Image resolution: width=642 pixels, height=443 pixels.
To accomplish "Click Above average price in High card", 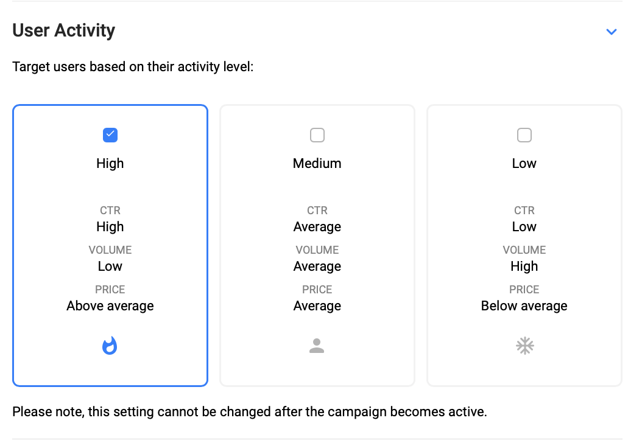I will pyautogui.click(x=110, y=306).
